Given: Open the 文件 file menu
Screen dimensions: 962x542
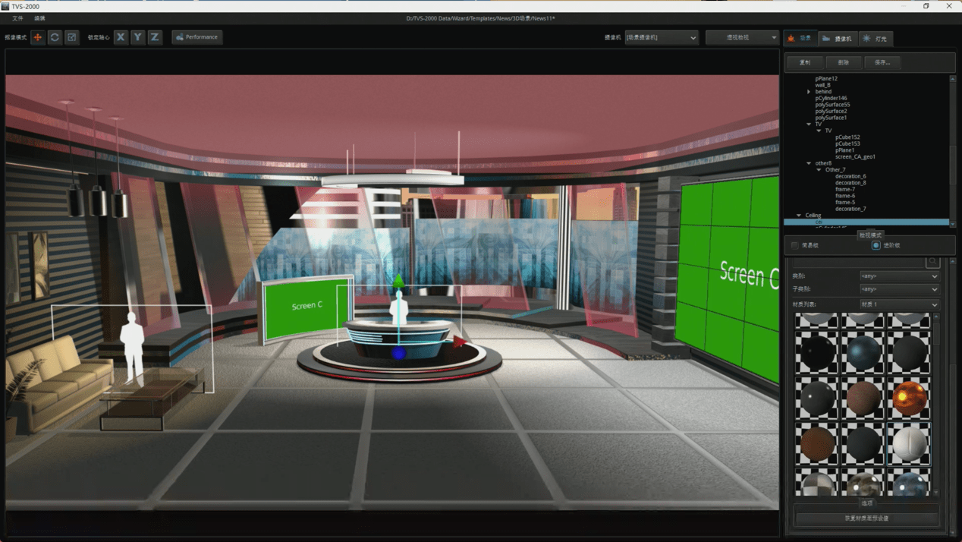Looking at the screenshot, I should point(18,18).
